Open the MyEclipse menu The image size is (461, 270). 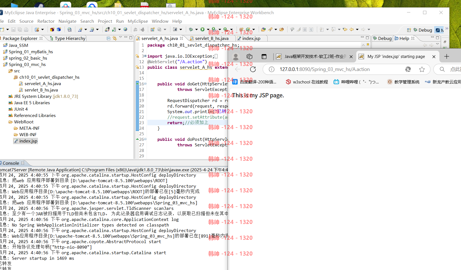click(x=138, y=21)
